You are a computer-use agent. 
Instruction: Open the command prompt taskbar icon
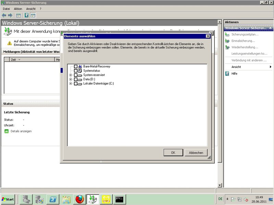pos(120,199)
